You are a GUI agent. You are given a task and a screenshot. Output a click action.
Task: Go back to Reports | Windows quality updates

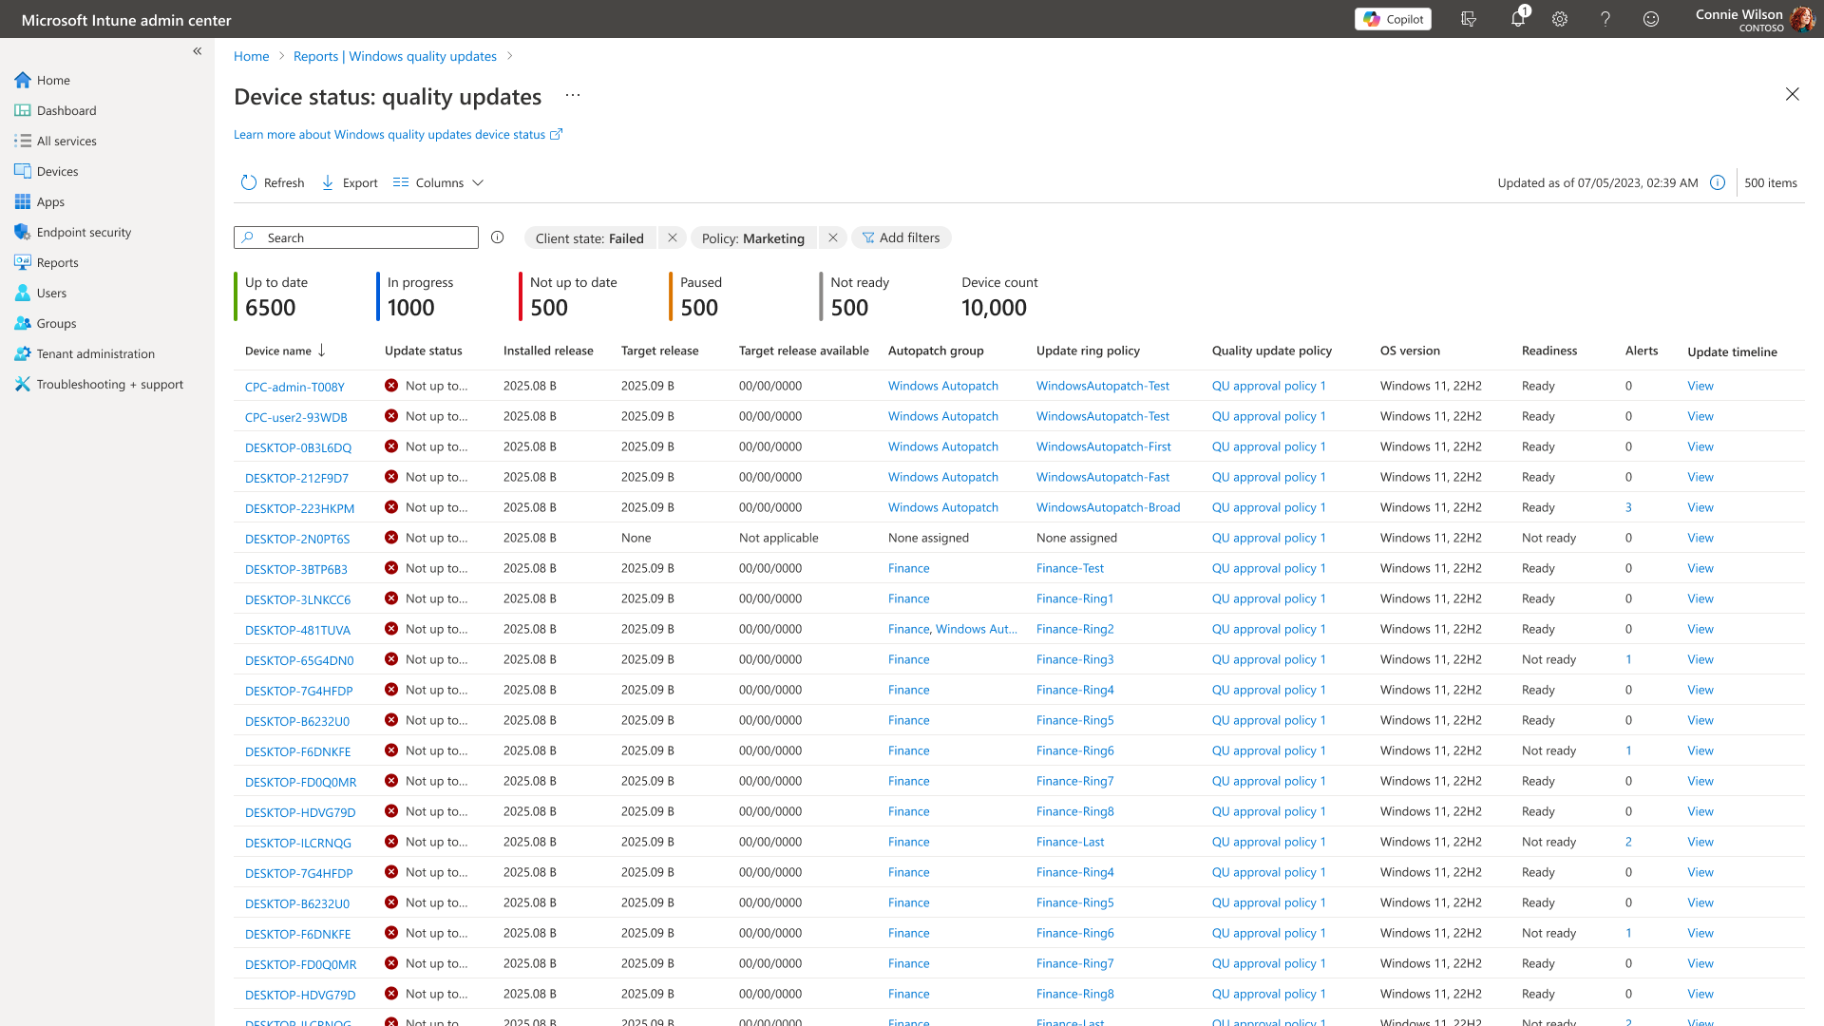tap(395, 56)
